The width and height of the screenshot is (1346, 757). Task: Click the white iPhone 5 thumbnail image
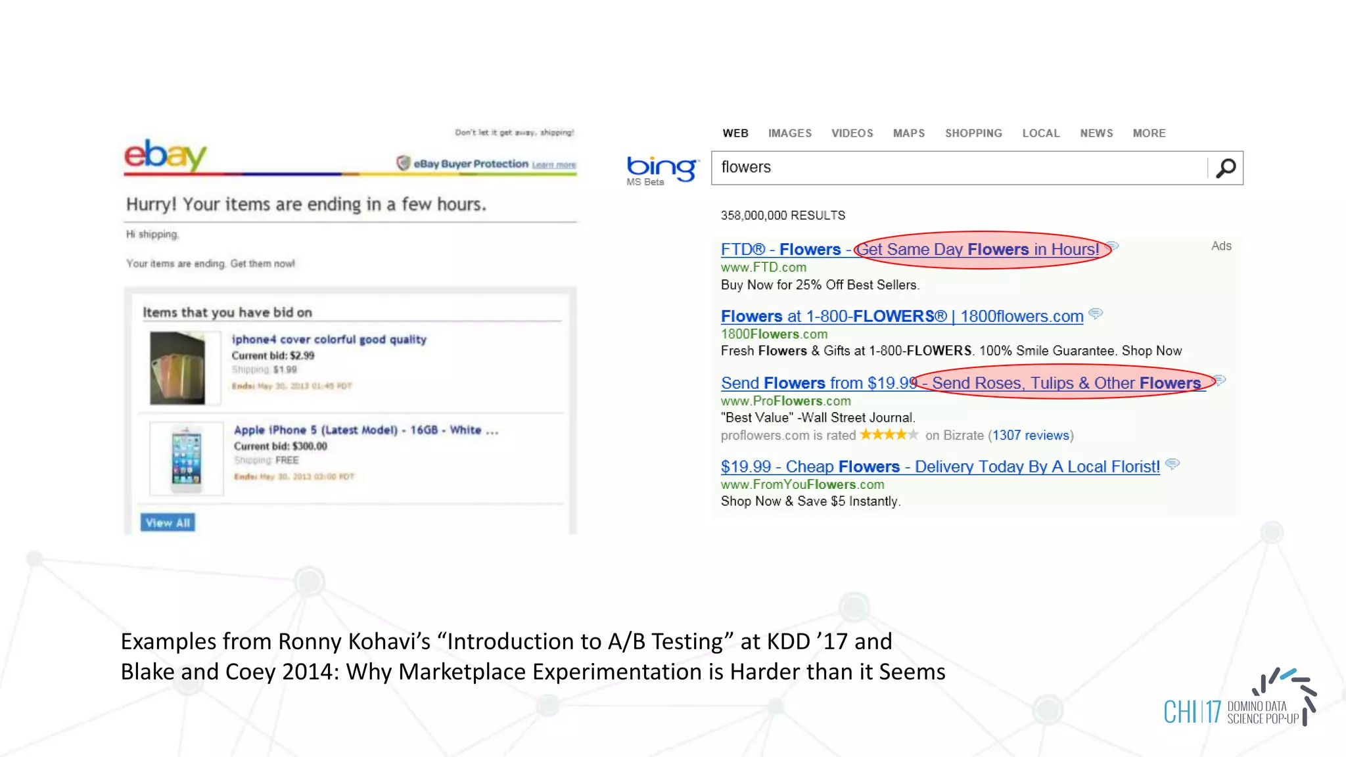[187, 459]
